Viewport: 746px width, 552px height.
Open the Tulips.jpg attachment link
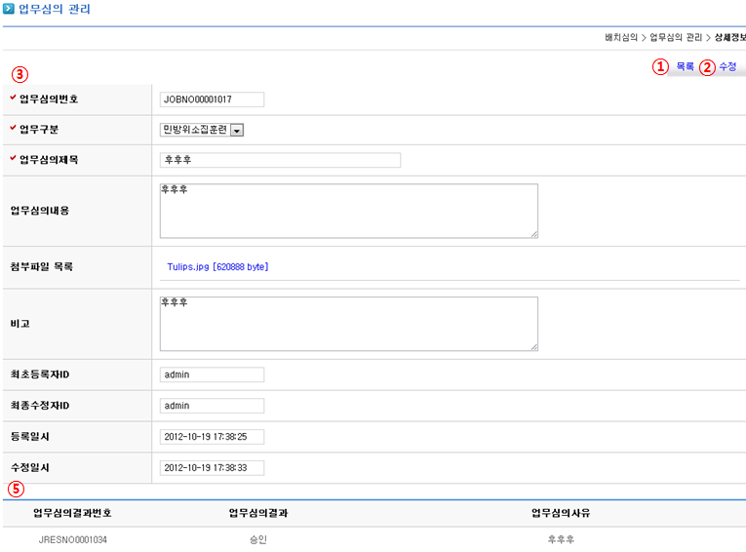(x=216, y=266)
